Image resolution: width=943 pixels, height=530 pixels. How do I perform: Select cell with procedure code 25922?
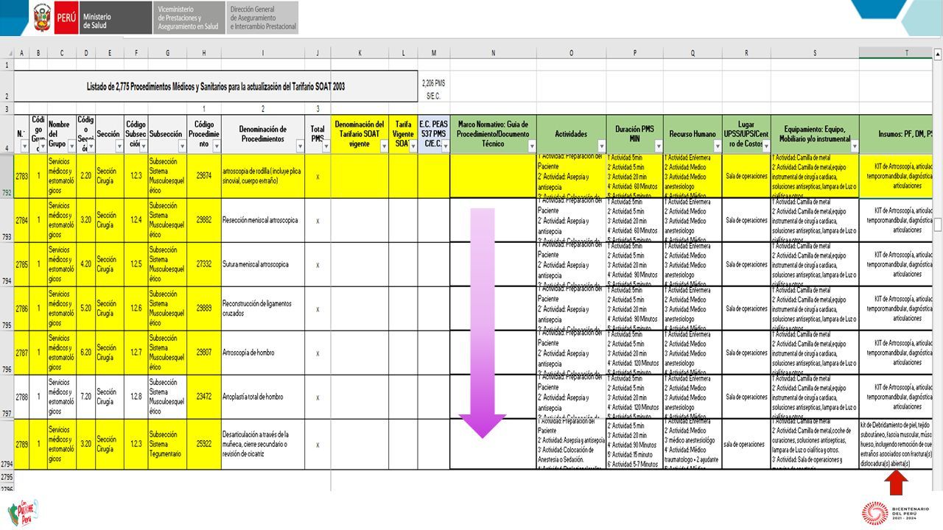(x=204, y=444)
